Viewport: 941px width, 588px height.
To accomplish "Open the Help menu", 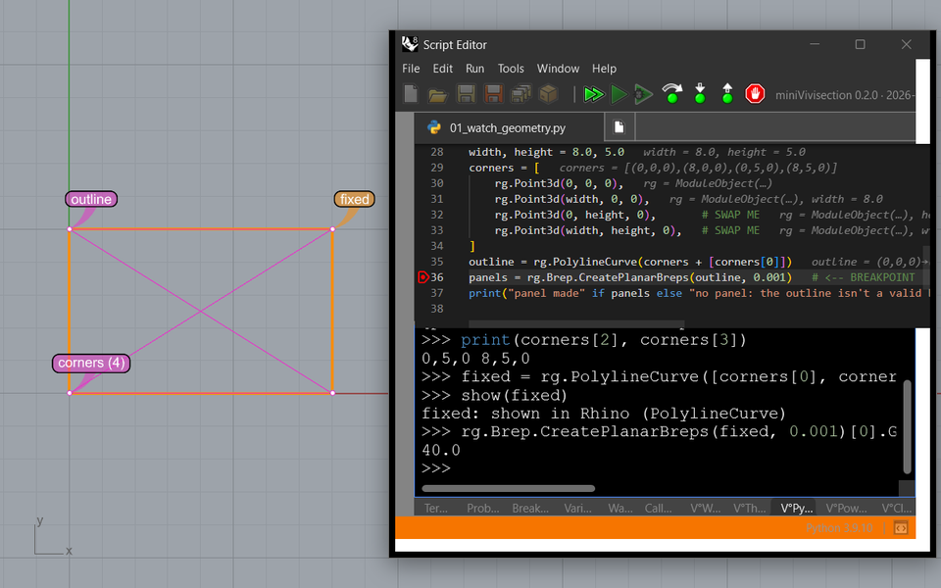I will point(605,69).
